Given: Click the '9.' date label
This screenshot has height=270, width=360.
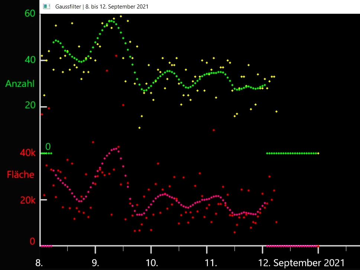Looking at the screenshot, I should (95, 263).
